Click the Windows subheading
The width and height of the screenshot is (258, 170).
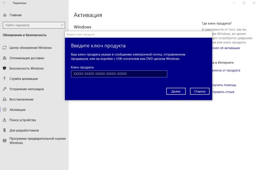pyautogui.click(x=82, y=27)
